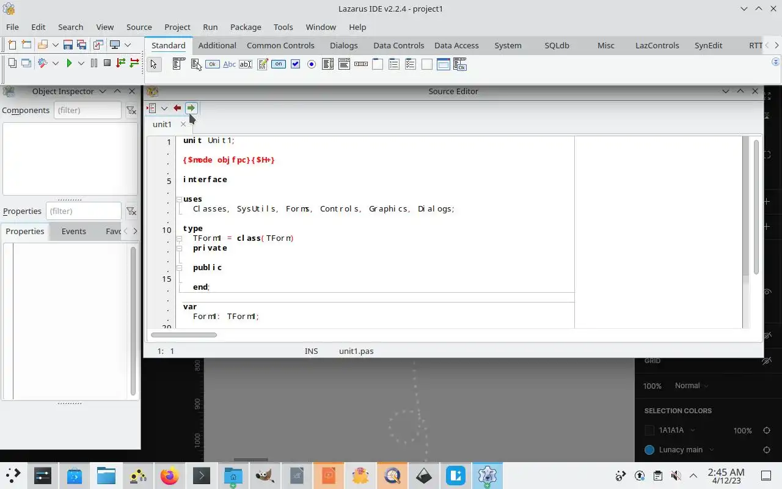The image size is (782, 489).
Task: Select TToggleBox (on) component in palette
Action: click(279, 64)
